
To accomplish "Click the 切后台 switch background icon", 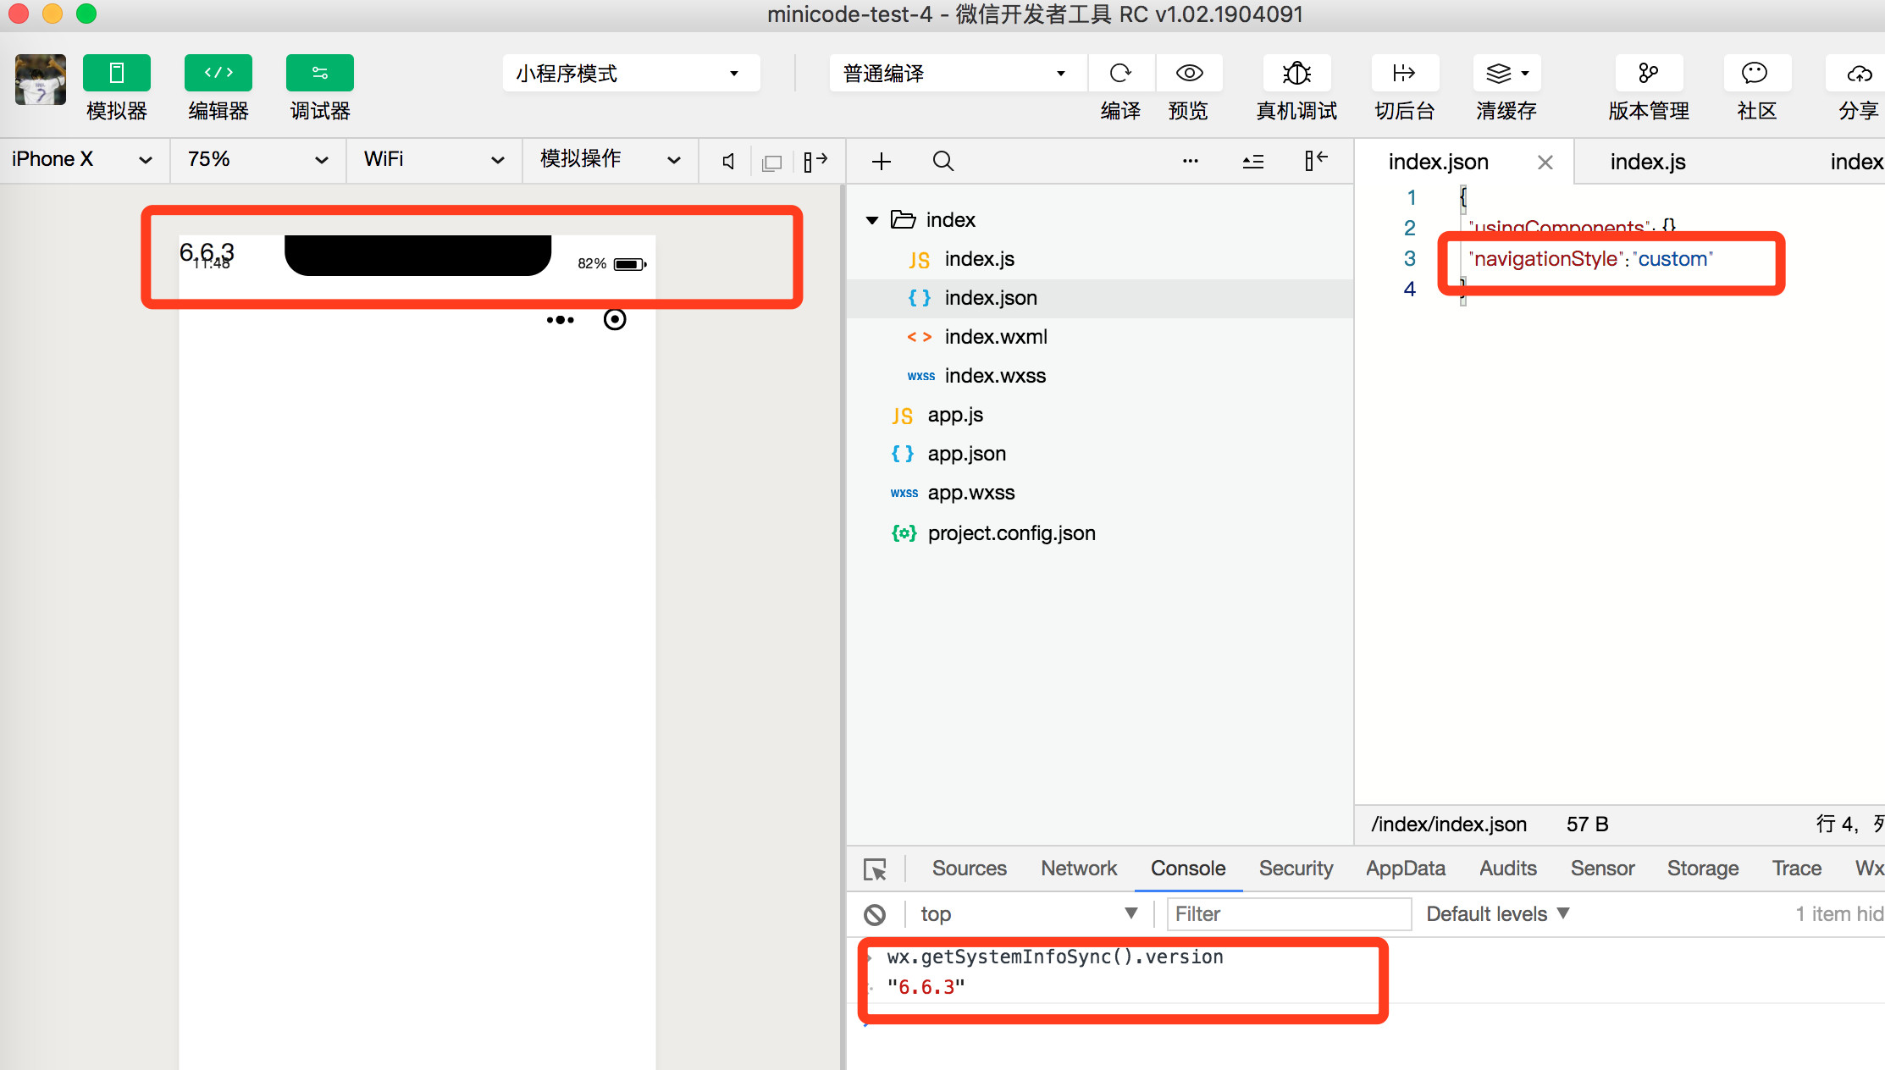I will 1404,74.
